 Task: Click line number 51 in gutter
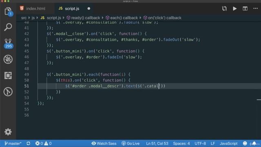(x=27, y=86)
